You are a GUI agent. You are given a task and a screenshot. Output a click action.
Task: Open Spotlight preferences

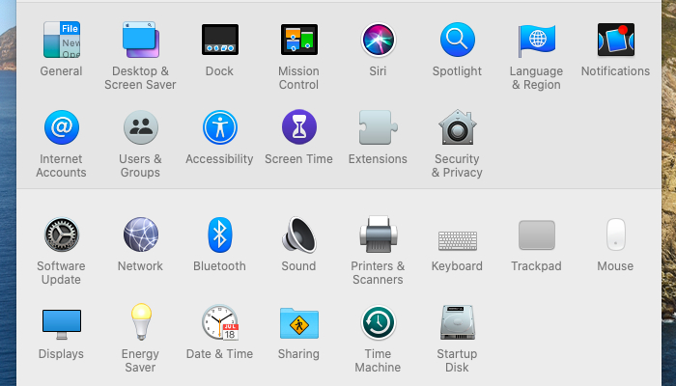[x=458, y=40]
